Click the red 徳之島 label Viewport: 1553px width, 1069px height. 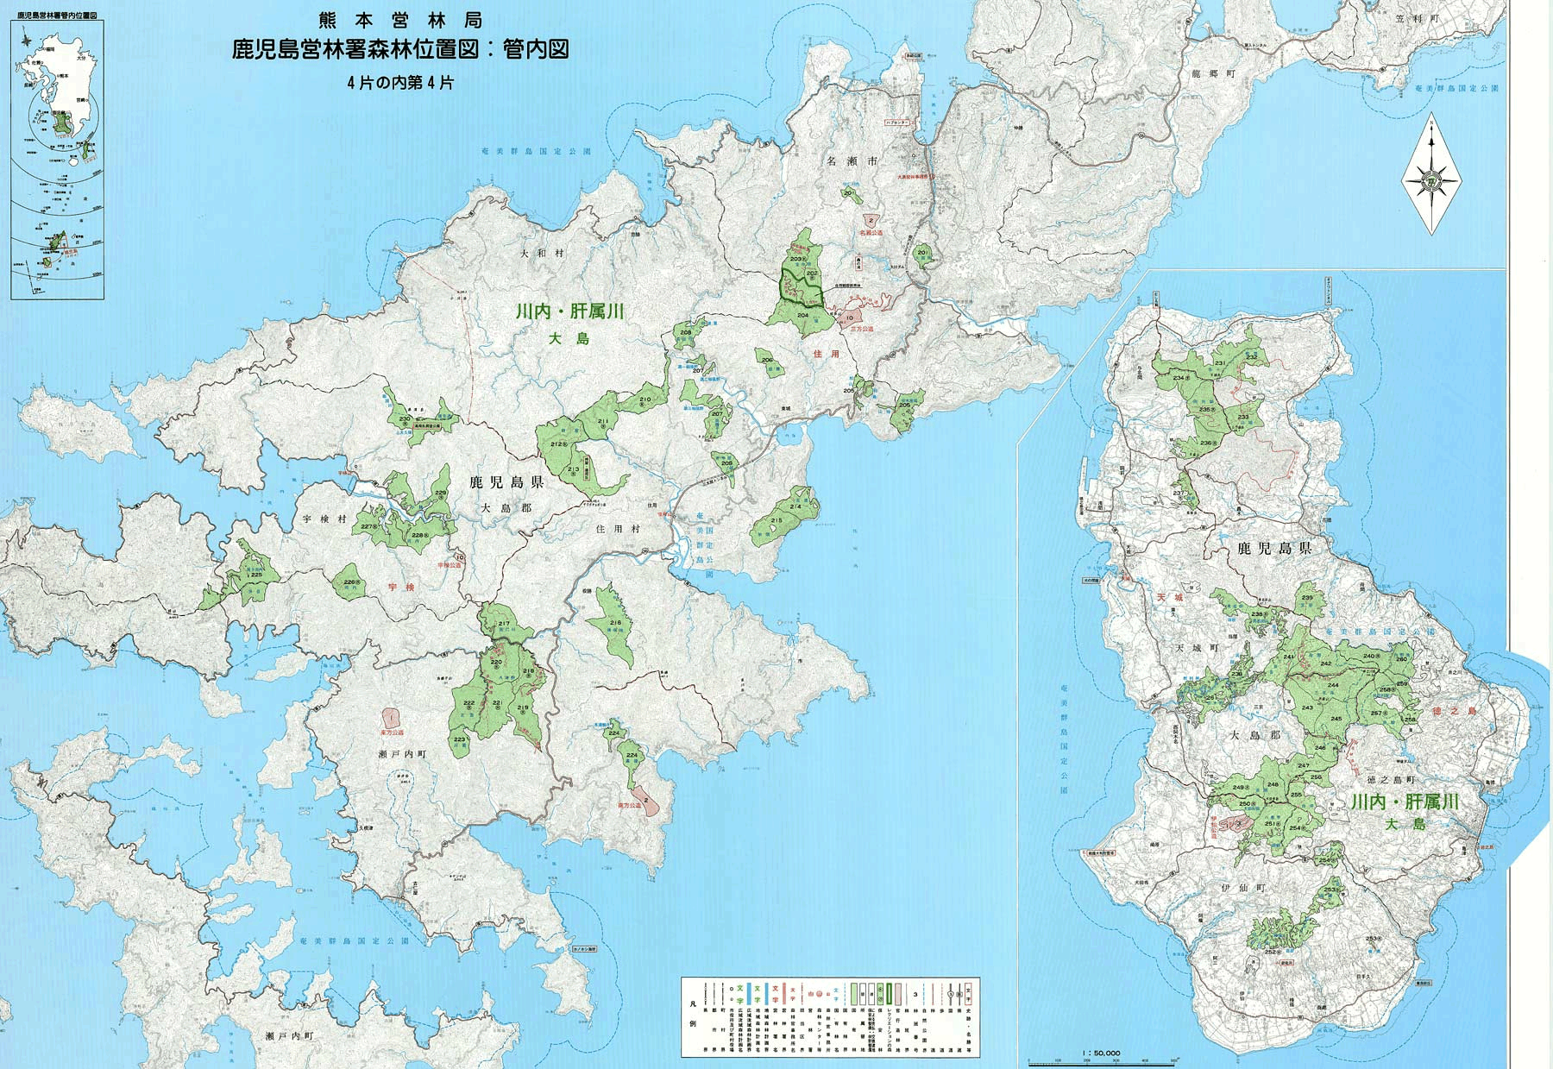point(1454,711)
